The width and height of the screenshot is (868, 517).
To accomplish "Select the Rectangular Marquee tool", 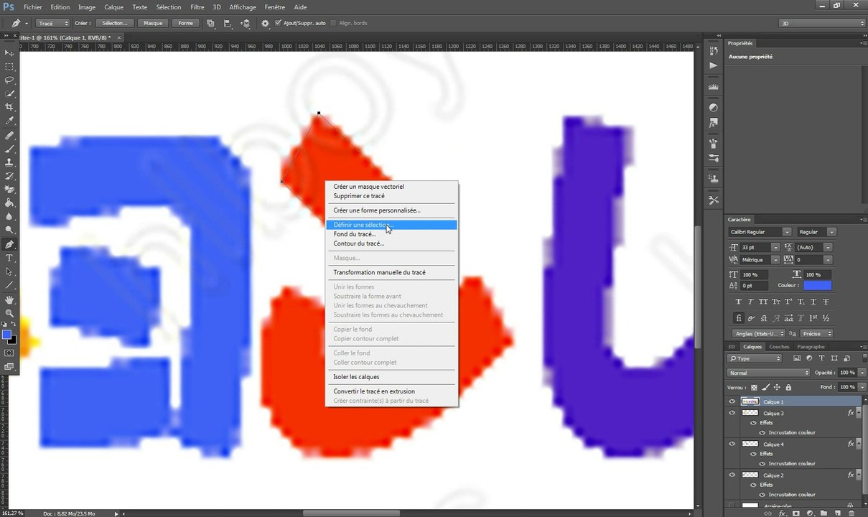I will [x=9, y=66].
